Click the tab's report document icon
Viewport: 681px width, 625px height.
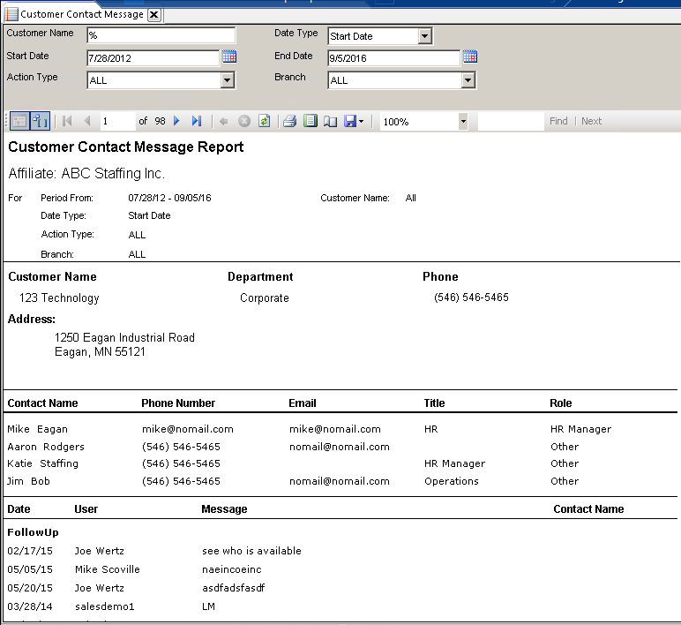pyautogui.click(x=12, y=14)
